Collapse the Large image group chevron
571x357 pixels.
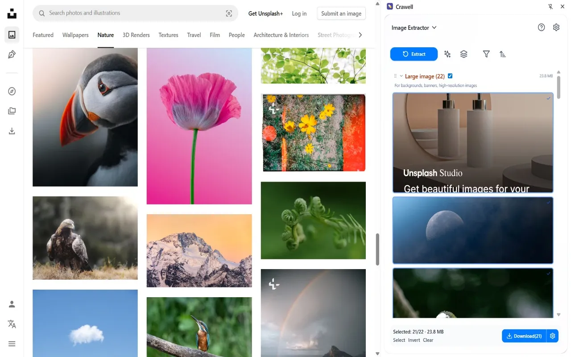pyautogui.click(x=401, y=76)
